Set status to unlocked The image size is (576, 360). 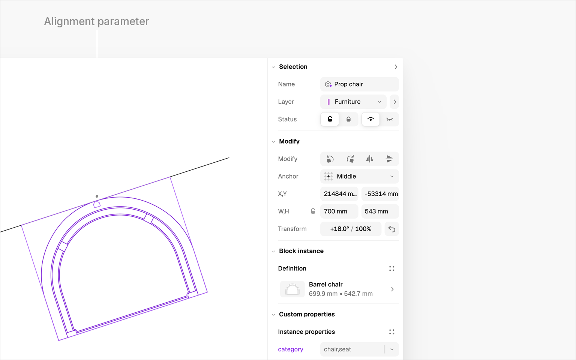pos(330,119)
